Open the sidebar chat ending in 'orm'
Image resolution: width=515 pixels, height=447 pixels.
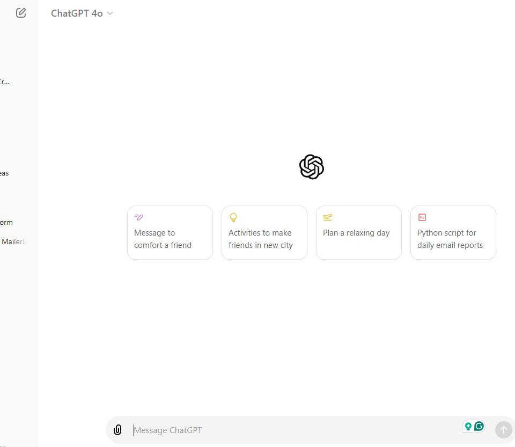6,222
